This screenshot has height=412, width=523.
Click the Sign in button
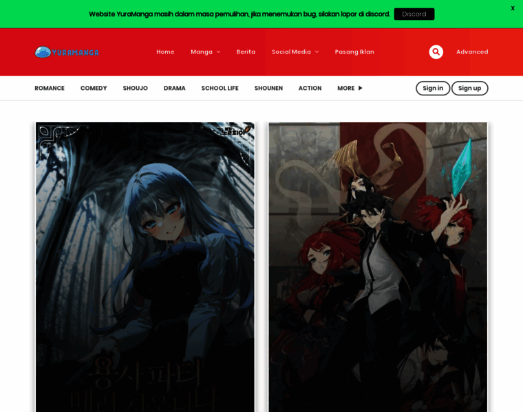[x=433, y=88]
